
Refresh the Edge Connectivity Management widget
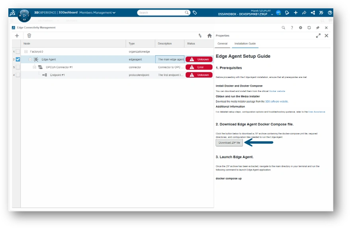(309, 28)
